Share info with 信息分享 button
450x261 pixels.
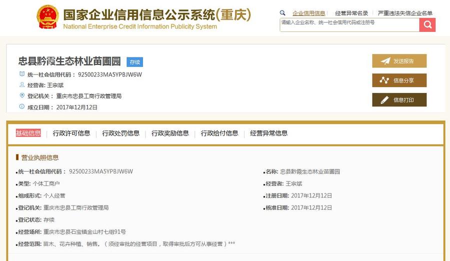coord(399,80)
